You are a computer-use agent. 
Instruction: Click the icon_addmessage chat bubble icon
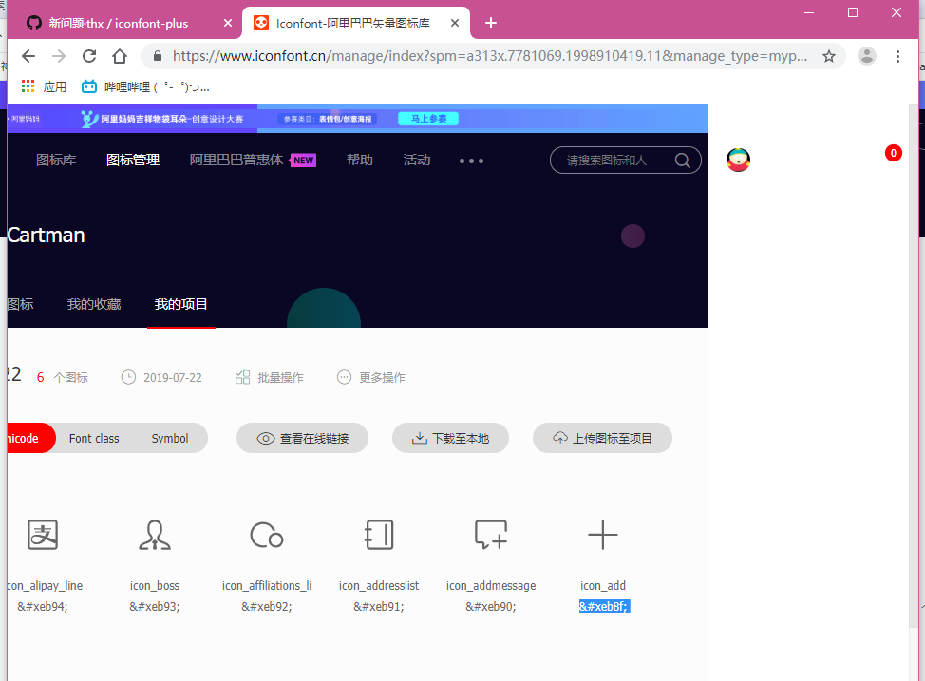[491, 535]
